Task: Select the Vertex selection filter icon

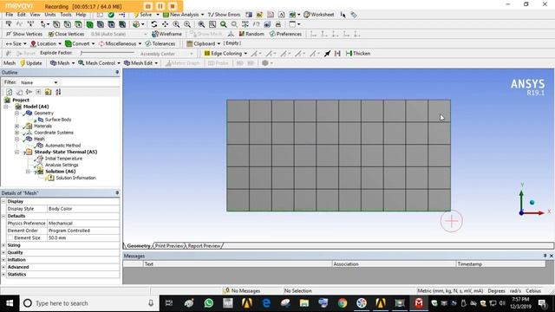Action: pos(56,24)
